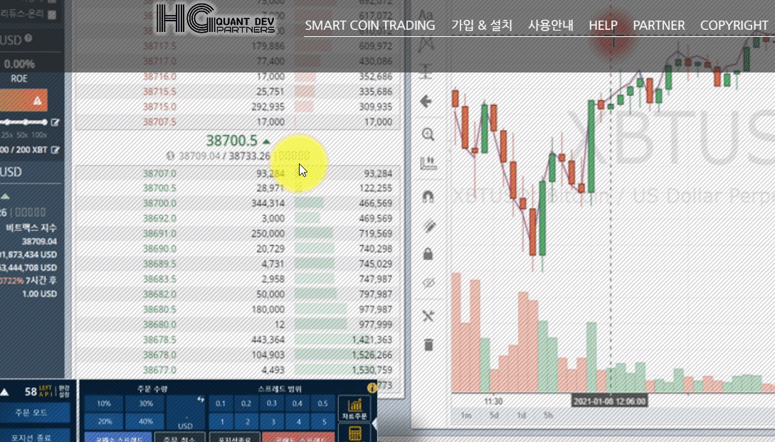Open the 차트주문 chart order icon
The image size is (775, 442).
[354, 409]
